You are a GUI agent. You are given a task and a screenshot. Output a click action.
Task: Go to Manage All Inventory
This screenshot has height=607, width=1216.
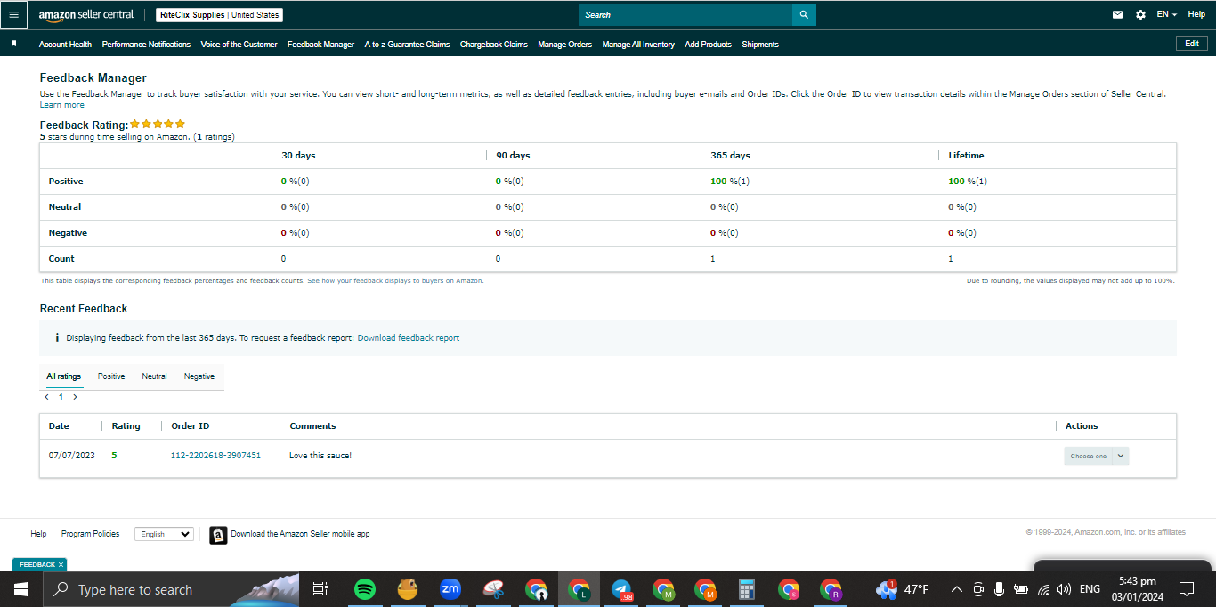[638, 45]
